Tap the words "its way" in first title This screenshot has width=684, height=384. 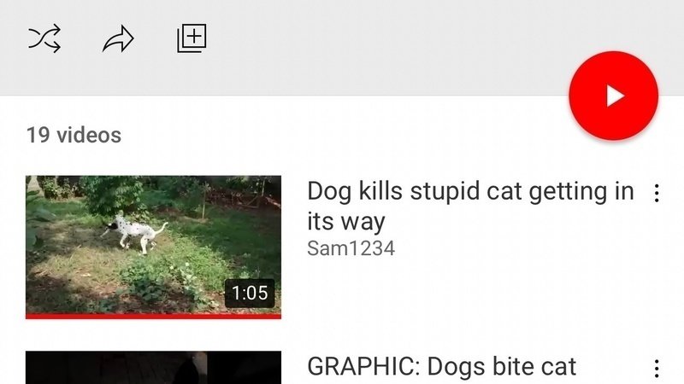346,222
